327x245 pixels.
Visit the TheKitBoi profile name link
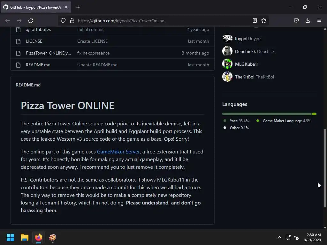tap(245, 77)
